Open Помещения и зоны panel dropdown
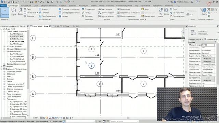219x123 pixels. click(137, 19)
